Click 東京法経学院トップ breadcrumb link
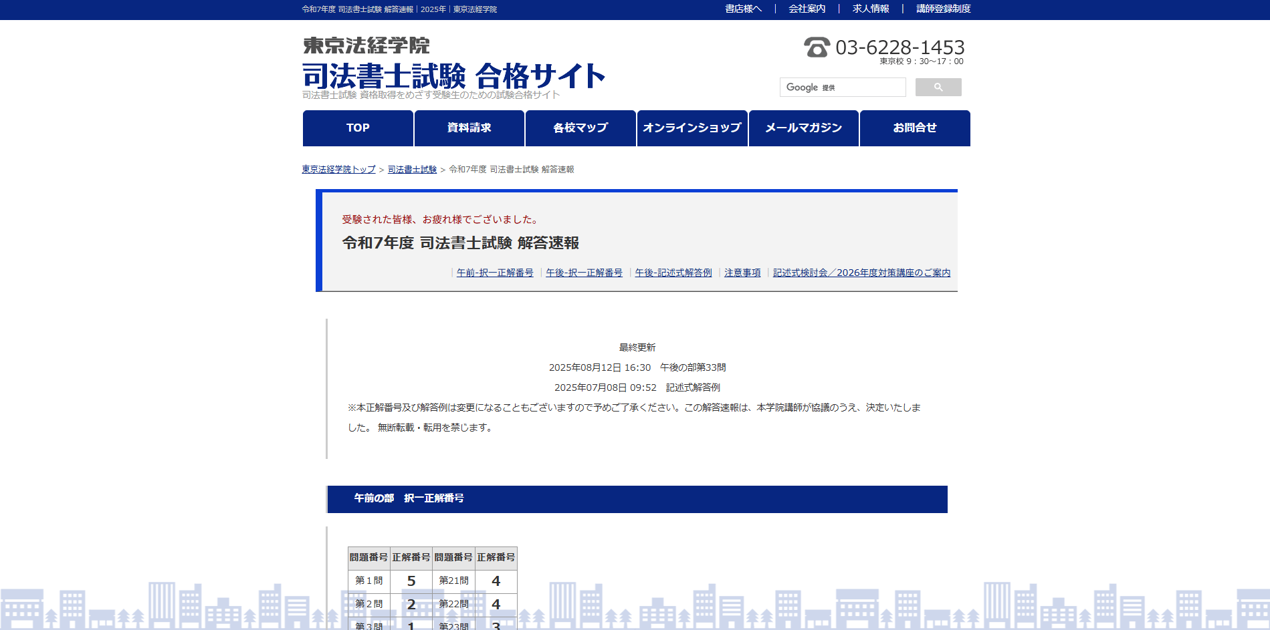The height and width of the screenshot is (630, 1270). coord(338,170)
